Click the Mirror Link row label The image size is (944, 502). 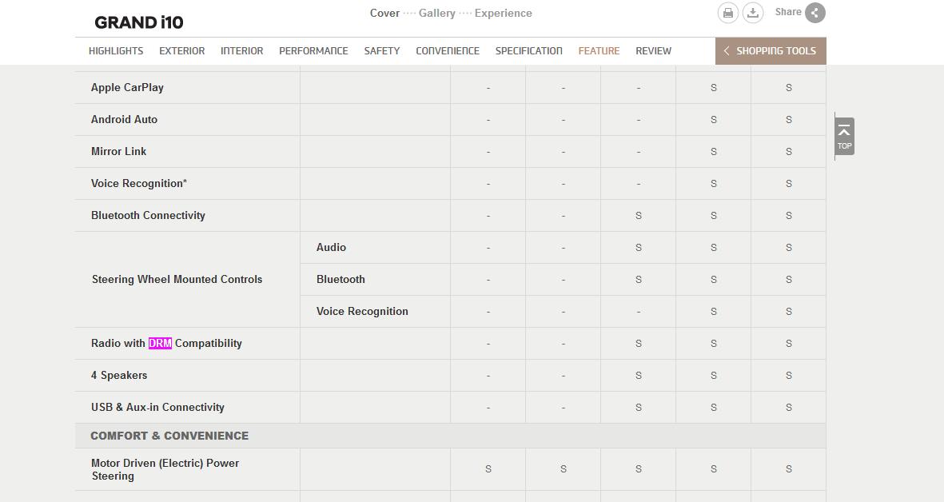pos(118,151)
